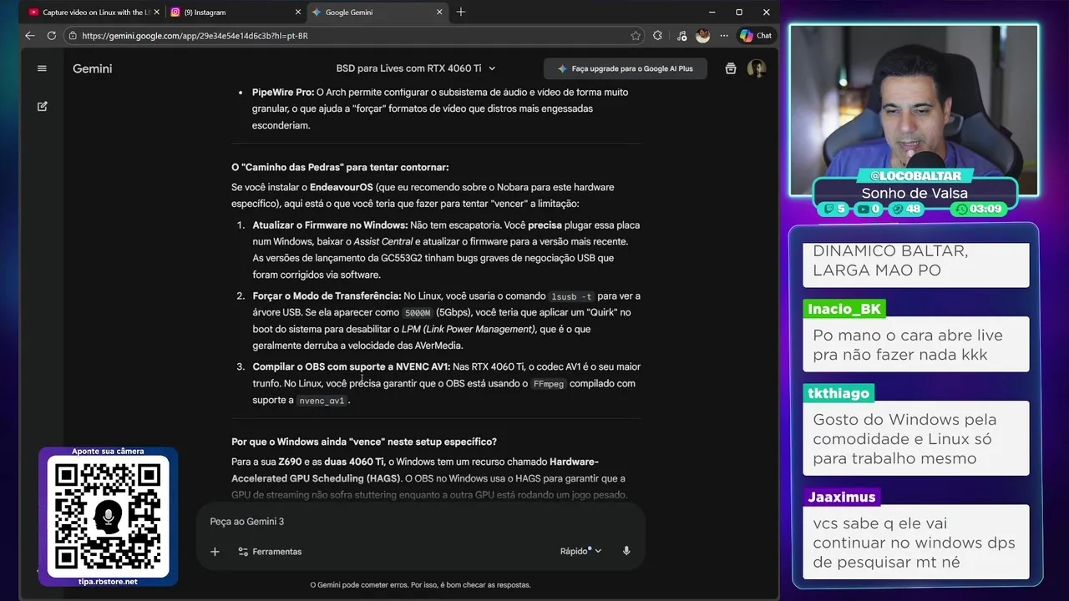Click the tkthiago chat username

click(838, 393)
